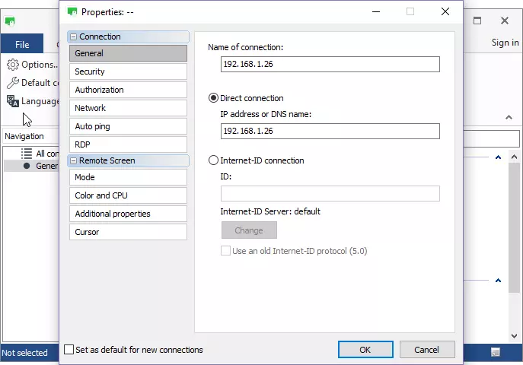This screenshot has height=365, width=523.
Task: Collapse the upper panel with blue chevron
Action: [498, 157]
